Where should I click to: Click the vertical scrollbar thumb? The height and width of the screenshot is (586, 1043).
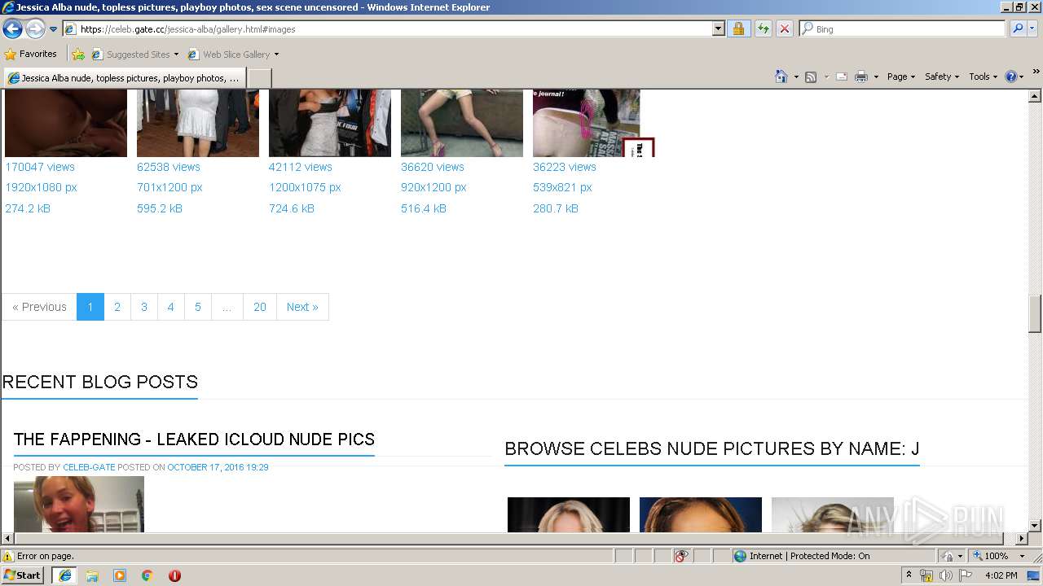point(1035,314)
